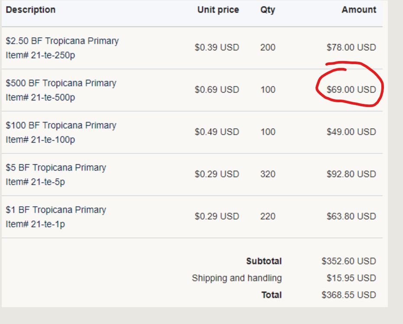This screenshot has height=324, width=403.
Task: Click the $92.80 USD amount
Action: coord(351,174)
